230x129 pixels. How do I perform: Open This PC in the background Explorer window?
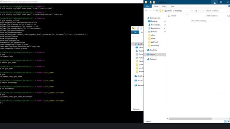[139, 81]
